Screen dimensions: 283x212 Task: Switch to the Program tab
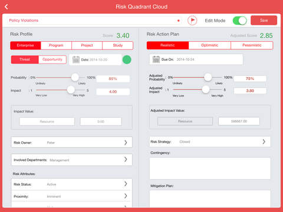(56, 45)
